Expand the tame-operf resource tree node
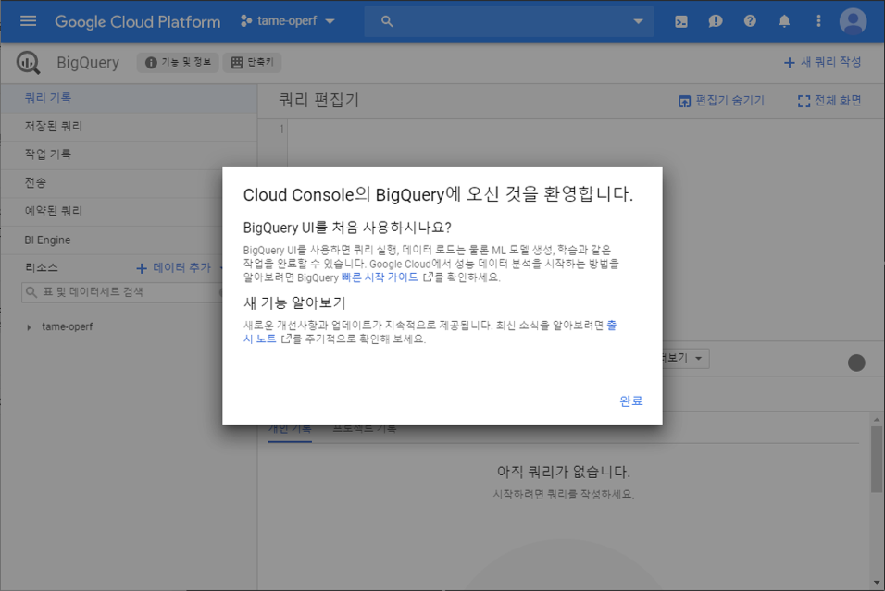 tap(29, 327)
